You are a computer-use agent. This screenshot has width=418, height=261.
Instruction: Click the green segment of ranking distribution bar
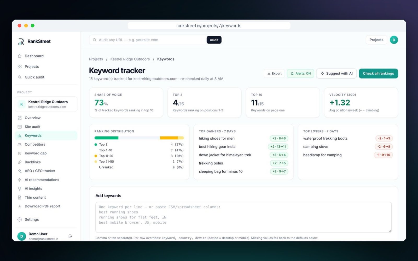point(106,138)
